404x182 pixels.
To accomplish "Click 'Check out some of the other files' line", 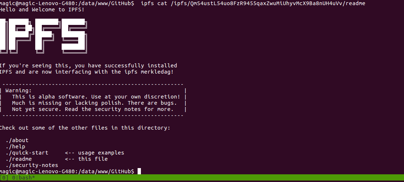I will pos(85,128).
